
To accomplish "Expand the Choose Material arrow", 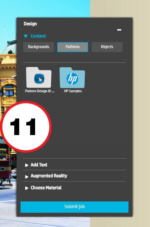I will (x=26, y=188).
